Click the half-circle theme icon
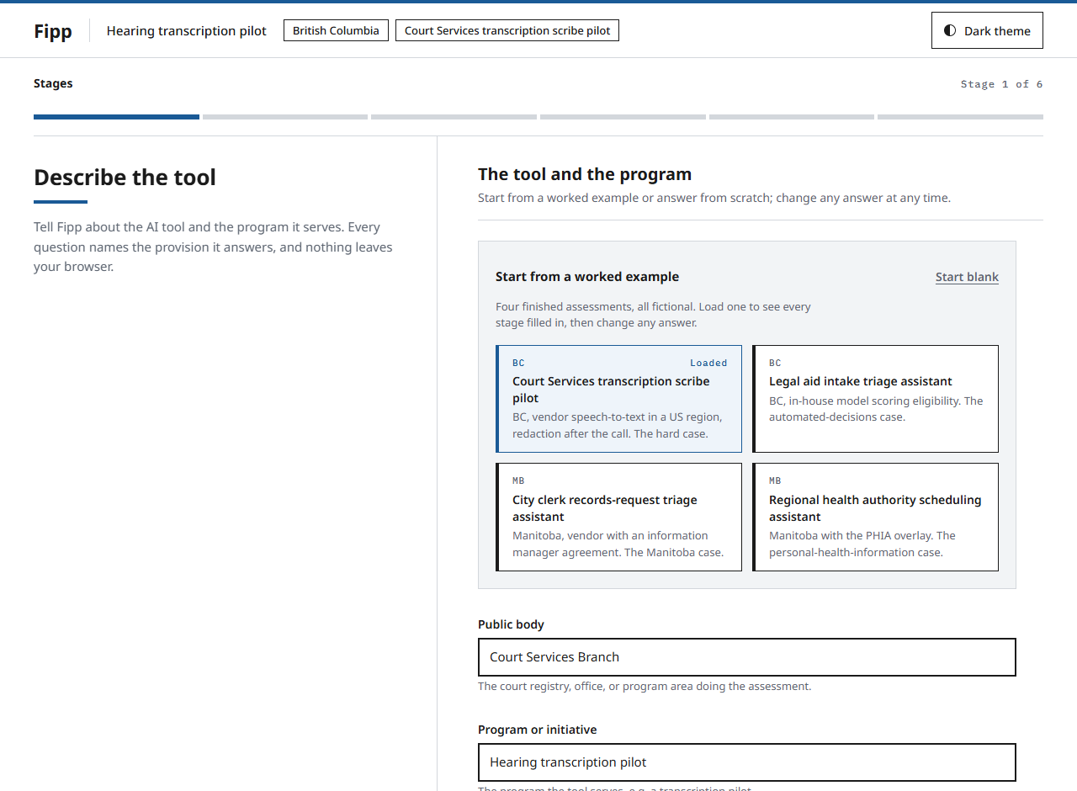 tap(950, 30)
